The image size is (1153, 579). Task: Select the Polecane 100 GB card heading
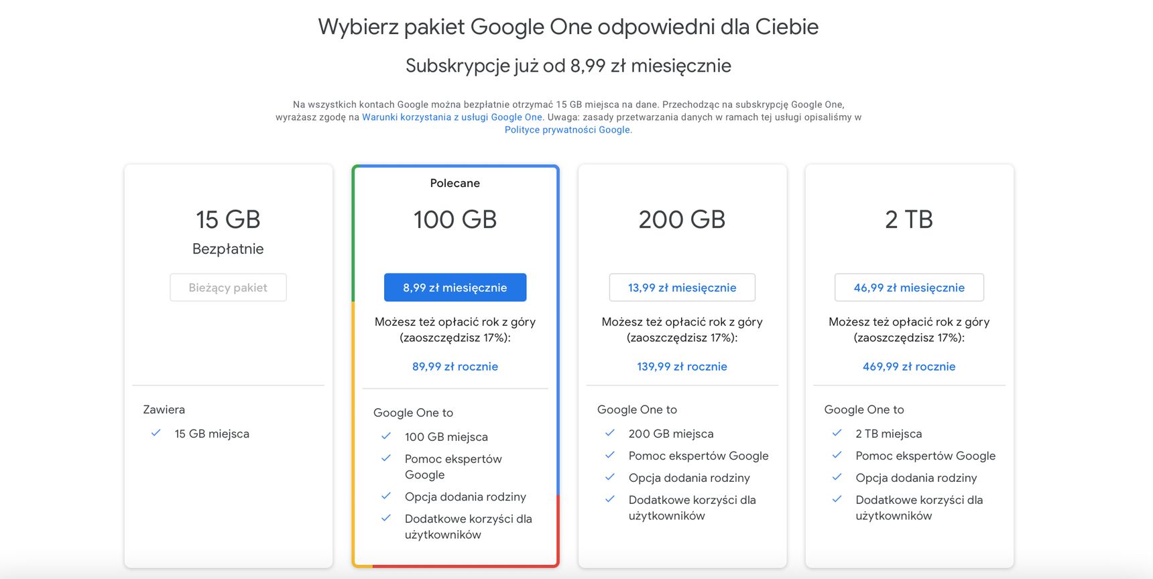(x=455, y=220)
